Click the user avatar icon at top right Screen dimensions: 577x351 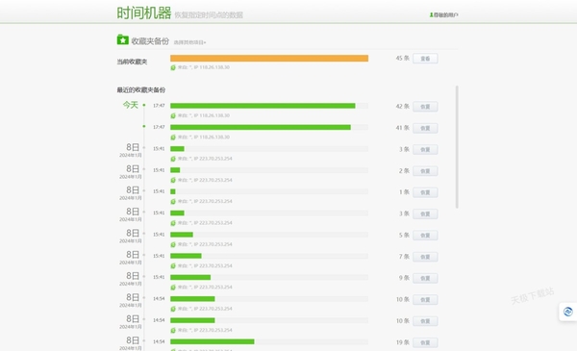431,15
